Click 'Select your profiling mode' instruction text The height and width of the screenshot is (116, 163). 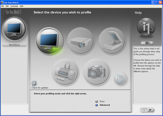60,94
